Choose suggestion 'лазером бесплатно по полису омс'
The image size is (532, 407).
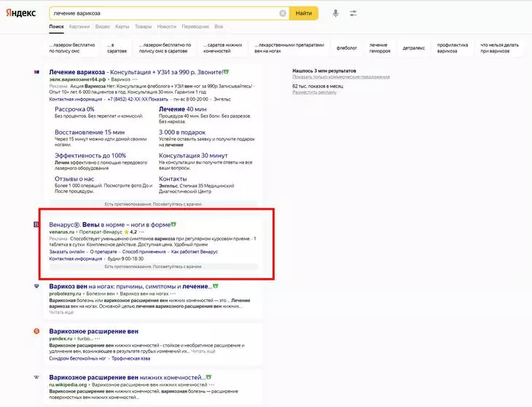[x=72, y=48]
